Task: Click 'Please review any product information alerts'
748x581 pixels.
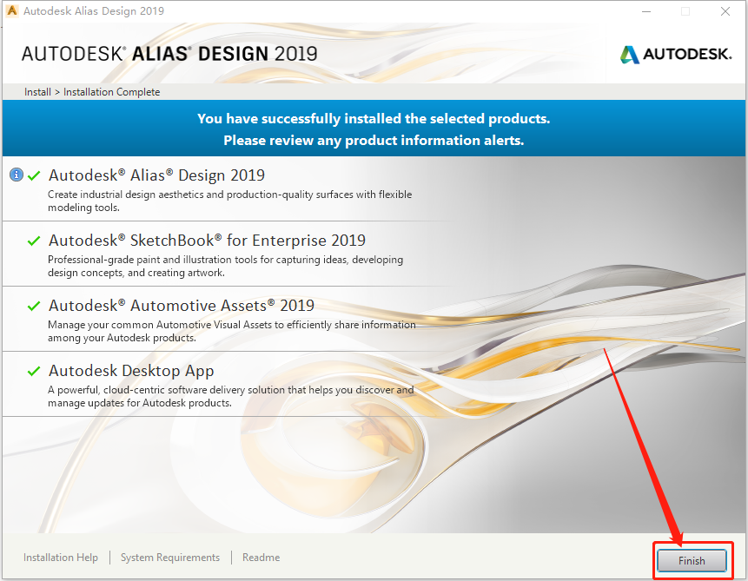Action: point(374,140)
